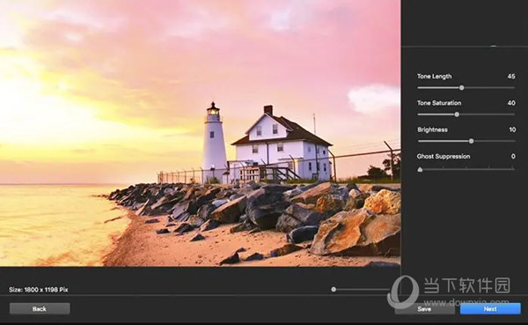528x325 pixels.
Task: Click the lighthouse photo preview
Action: pos(201,133)
